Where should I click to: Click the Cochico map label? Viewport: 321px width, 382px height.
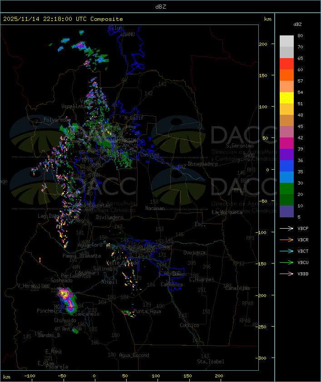click(x=189, y=325)
